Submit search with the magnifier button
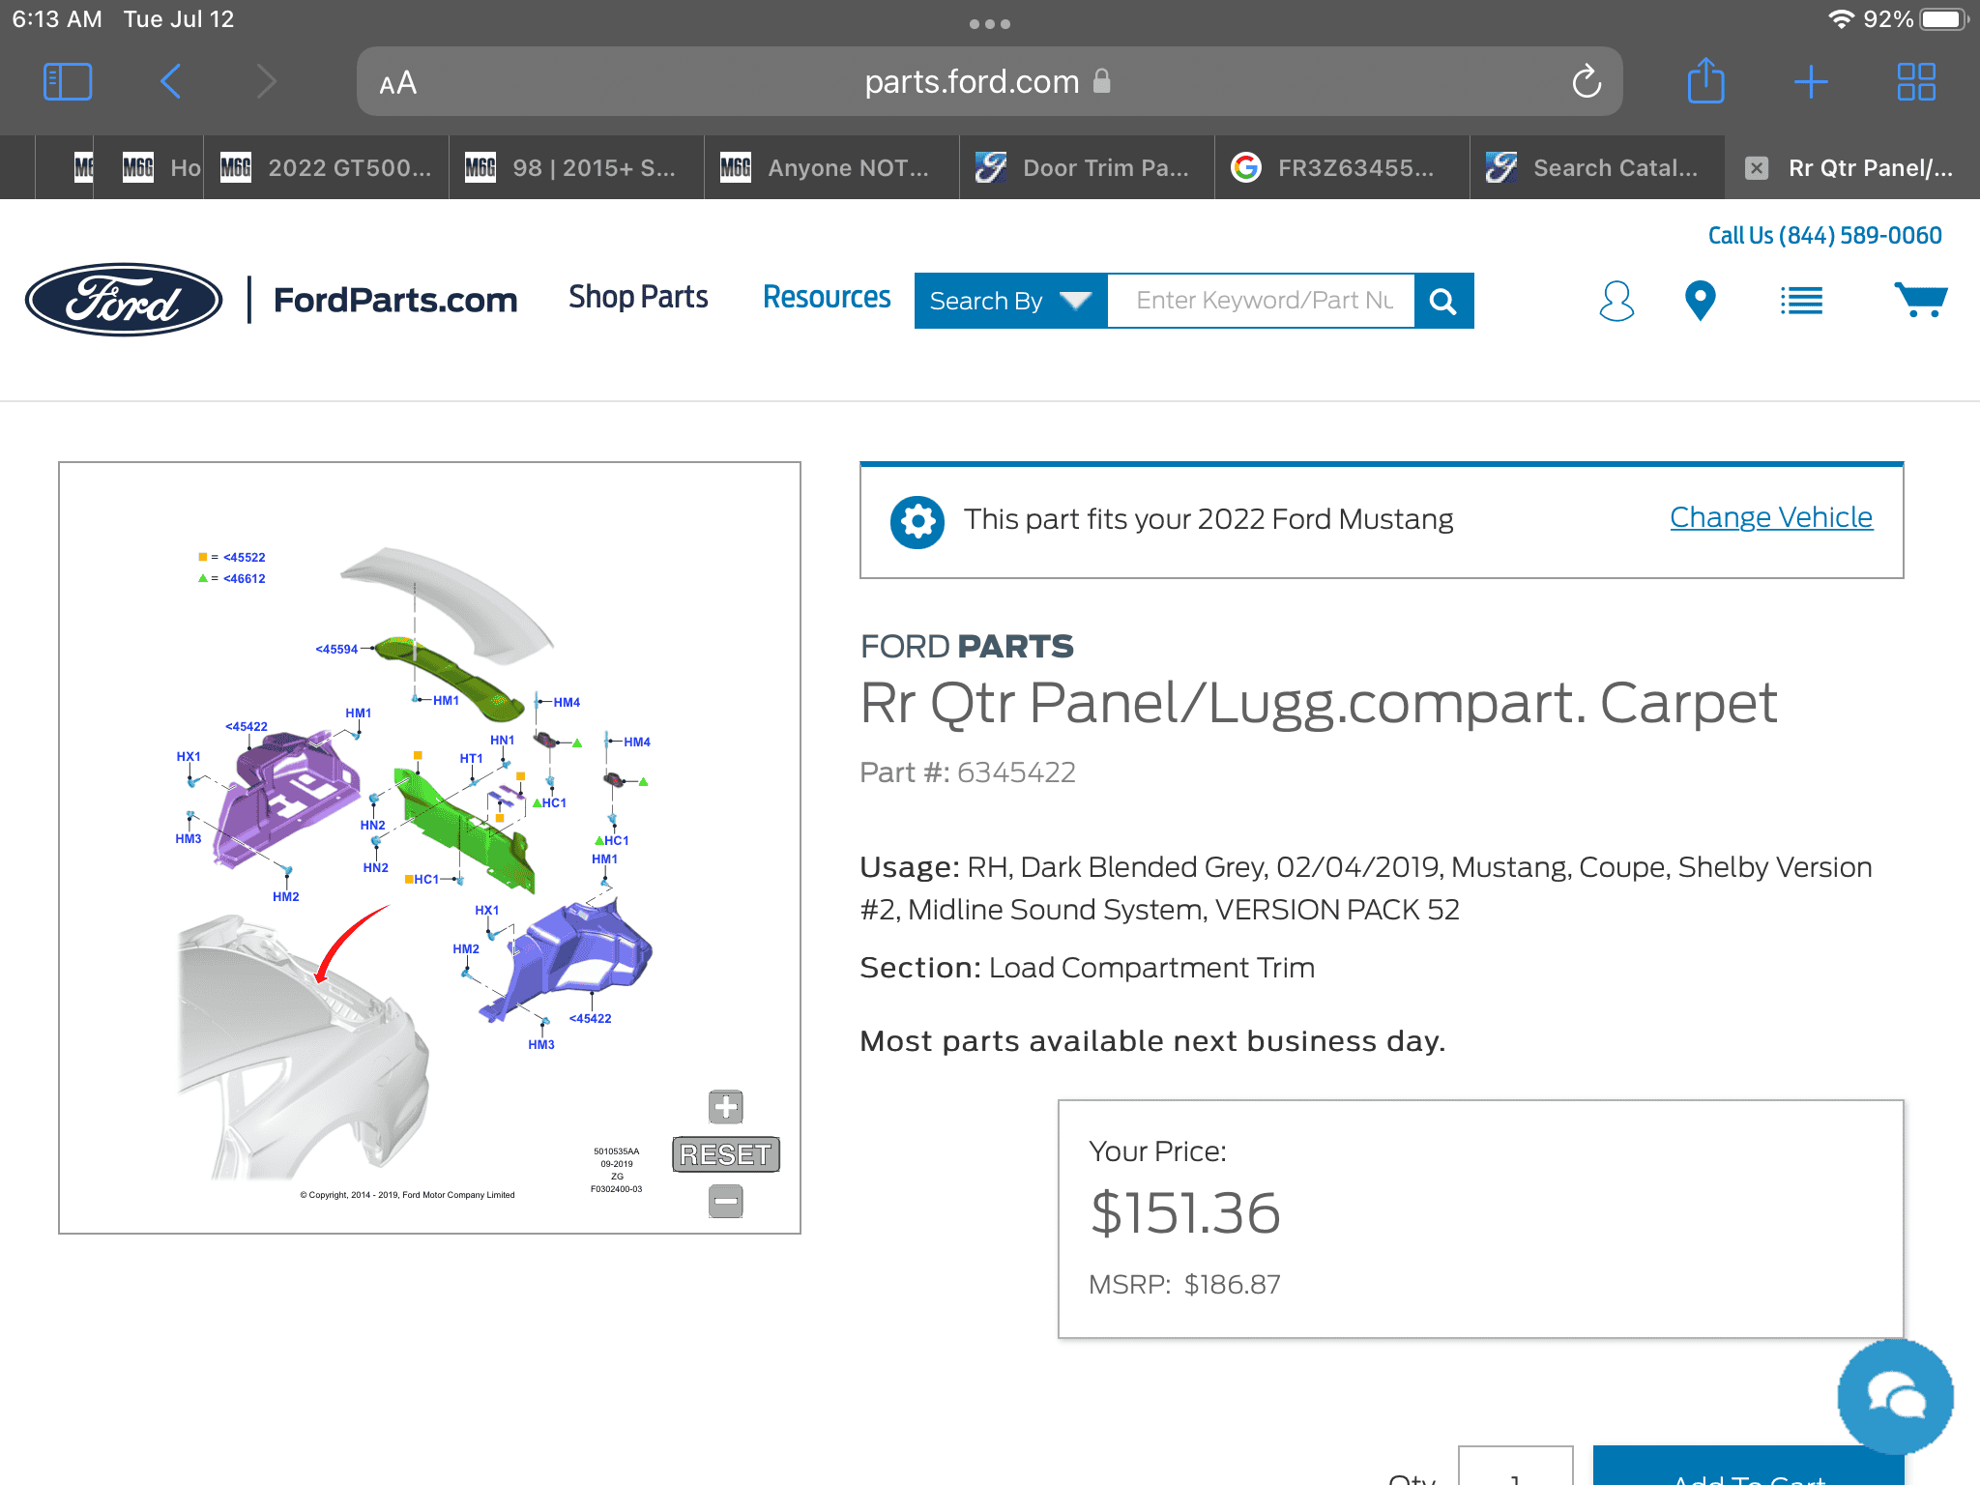 [1443, 301]
